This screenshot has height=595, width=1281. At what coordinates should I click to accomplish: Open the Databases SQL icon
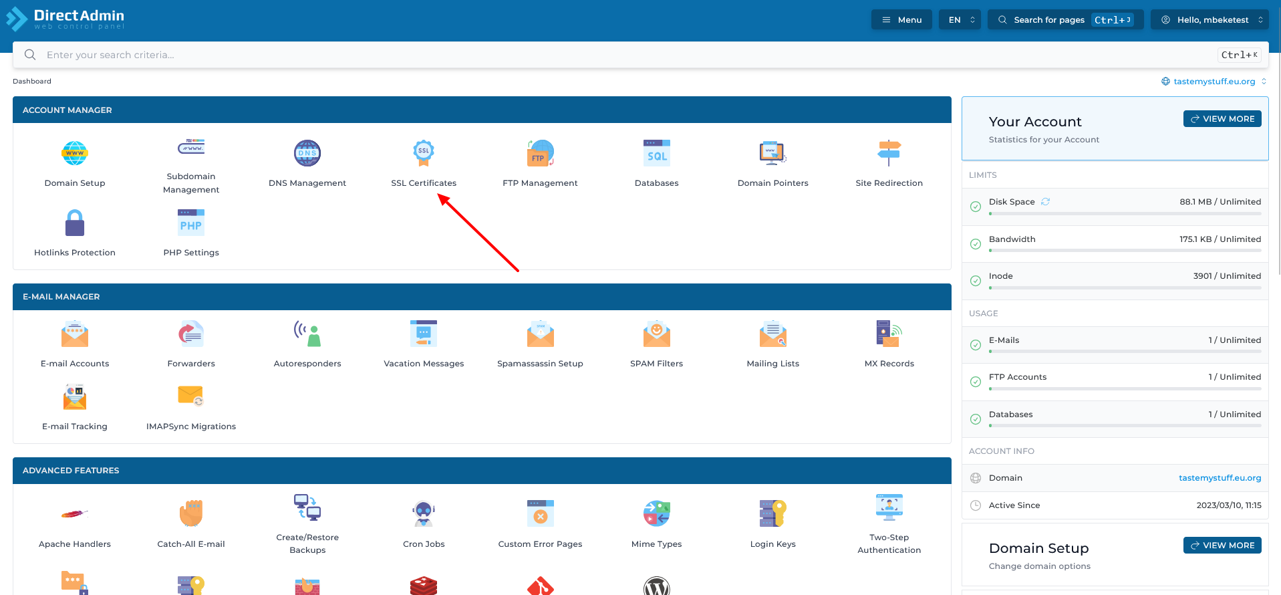coord(656,153)
